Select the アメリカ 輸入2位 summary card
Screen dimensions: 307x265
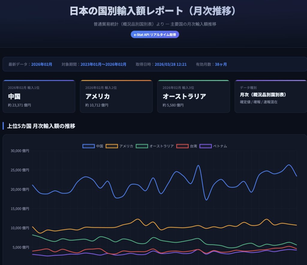point(116,97)
